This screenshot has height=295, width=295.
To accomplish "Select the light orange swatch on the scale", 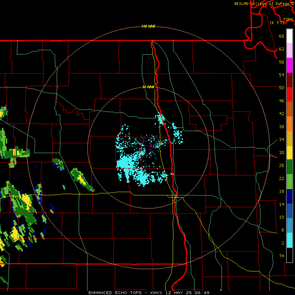I will pos(289,124).
